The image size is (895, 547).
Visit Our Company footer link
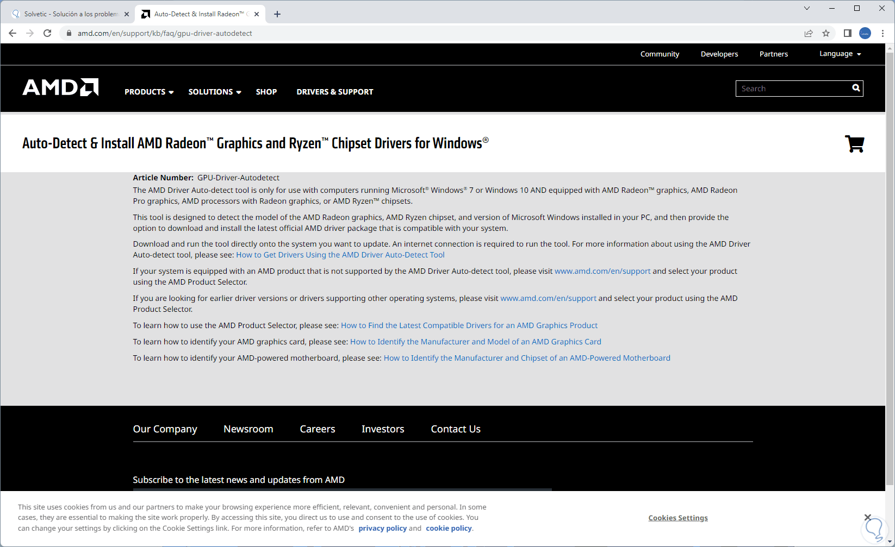(165, 429)
